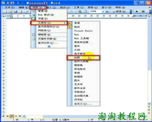Open the 窗口(W) menu

pos(106,7)
